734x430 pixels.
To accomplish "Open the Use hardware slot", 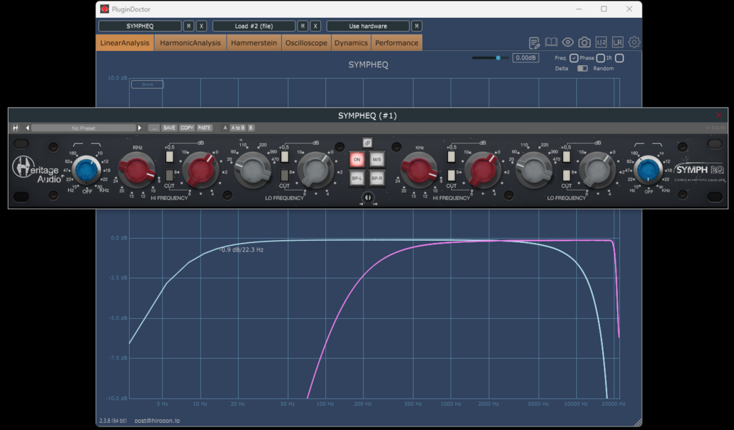I will 368,27.
